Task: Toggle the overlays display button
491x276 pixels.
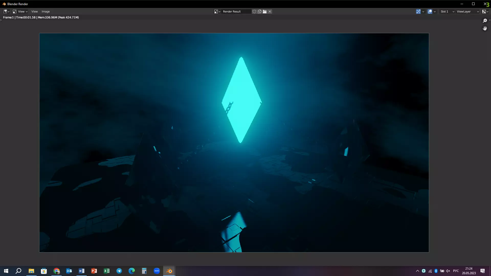Action: pyautogui.click(x=430, y=11)
